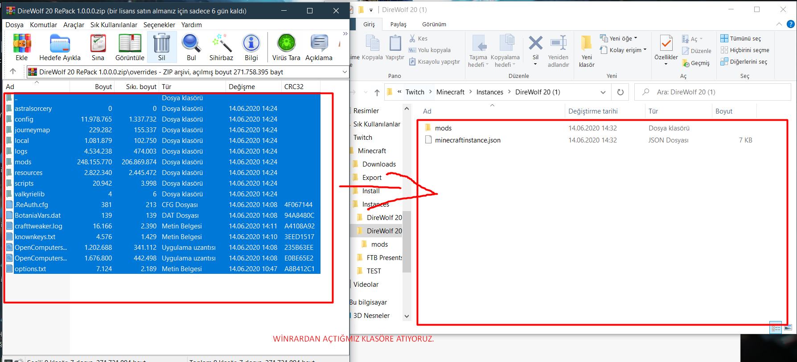Open Yeni öğe dropdown in Explorer
Screen dimensions: 797x362
pyautogui.click(x=619, y=39)
